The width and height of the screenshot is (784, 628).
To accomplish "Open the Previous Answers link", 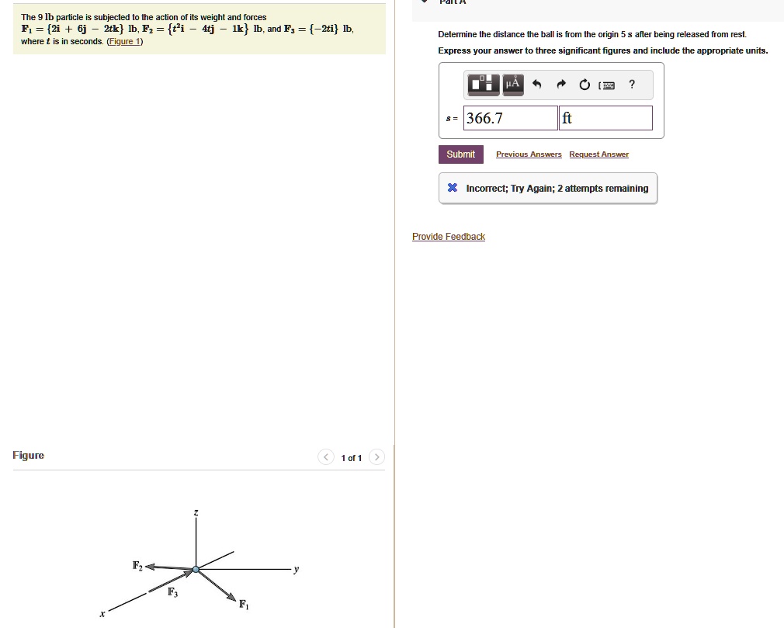I will (529, 154).
